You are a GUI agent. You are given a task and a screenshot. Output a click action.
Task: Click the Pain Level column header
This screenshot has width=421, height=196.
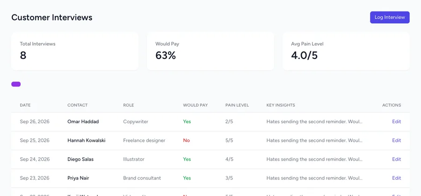(x=237, y=105)
